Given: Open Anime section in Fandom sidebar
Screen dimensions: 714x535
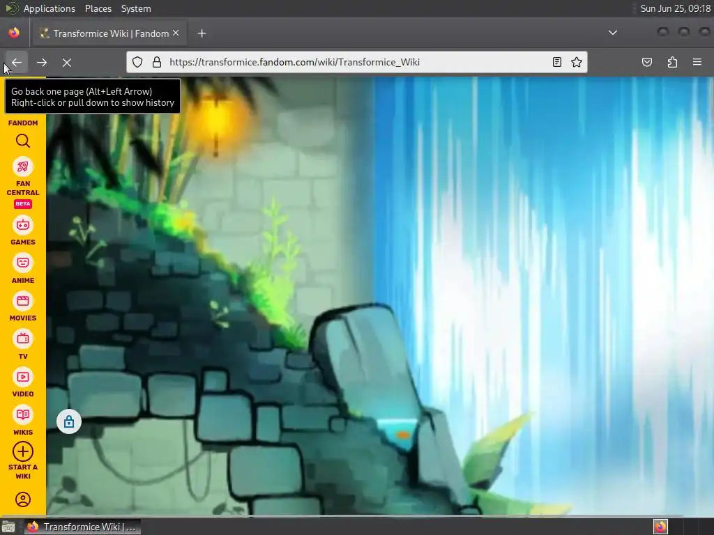Looking at the screenshot, I should click(x=23, y=270).
